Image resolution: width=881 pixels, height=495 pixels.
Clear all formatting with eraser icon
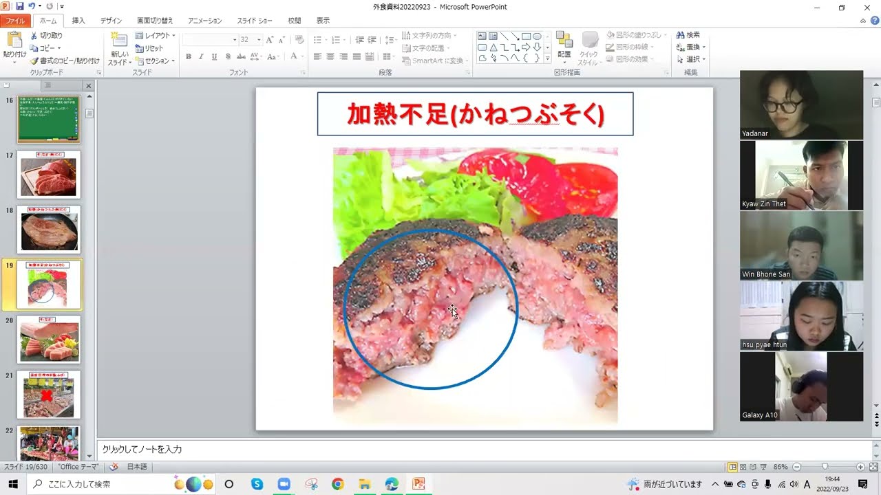tap(299, 40)
